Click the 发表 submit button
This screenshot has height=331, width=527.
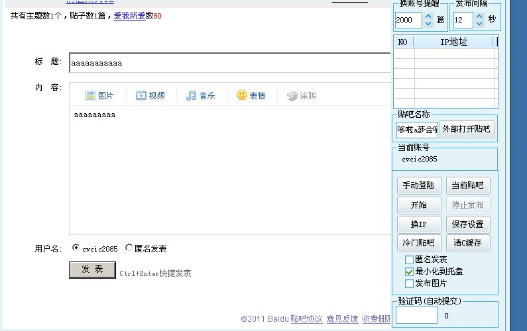[x=92, y=270]
